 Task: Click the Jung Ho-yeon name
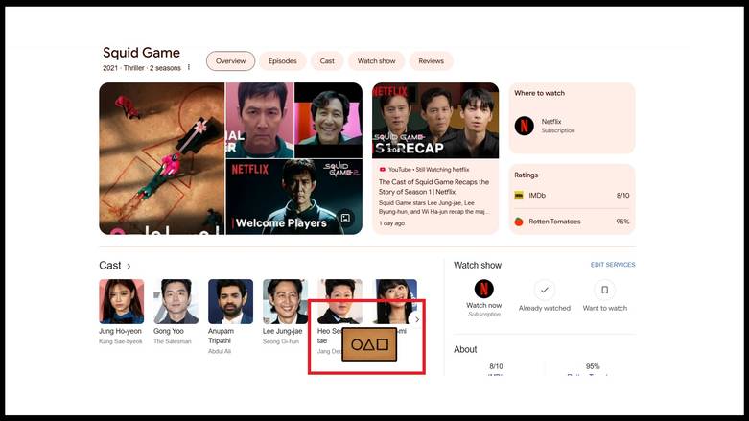(121, 331)
